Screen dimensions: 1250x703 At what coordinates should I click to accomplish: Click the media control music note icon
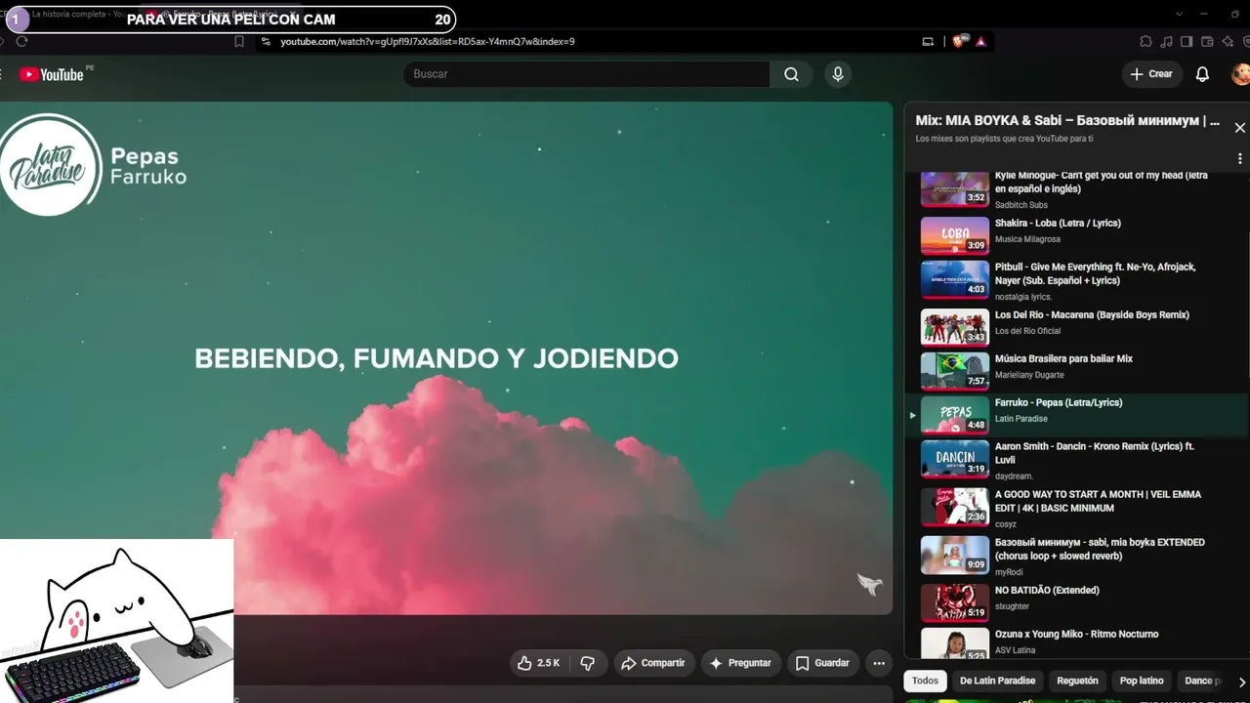tap(1166, 41)
